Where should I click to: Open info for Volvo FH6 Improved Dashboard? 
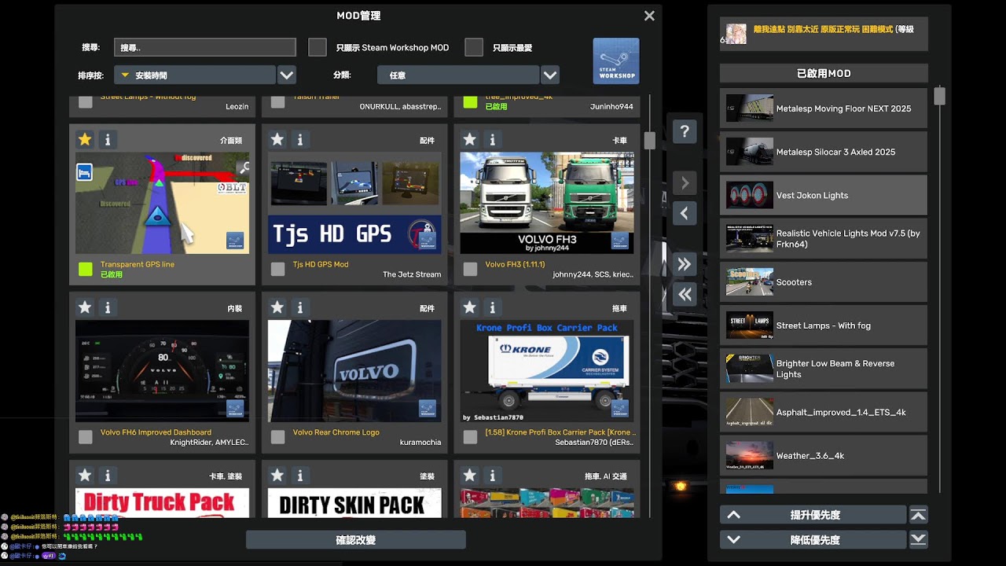tap(108, 307)
